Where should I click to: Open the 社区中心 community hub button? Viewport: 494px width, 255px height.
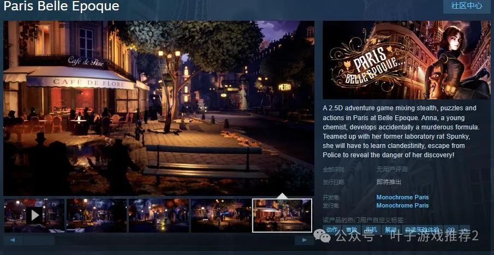pyautogui.click(x=467, y=5)
